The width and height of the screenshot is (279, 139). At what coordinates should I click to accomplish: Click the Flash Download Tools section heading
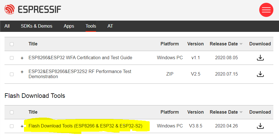(35, 96)
